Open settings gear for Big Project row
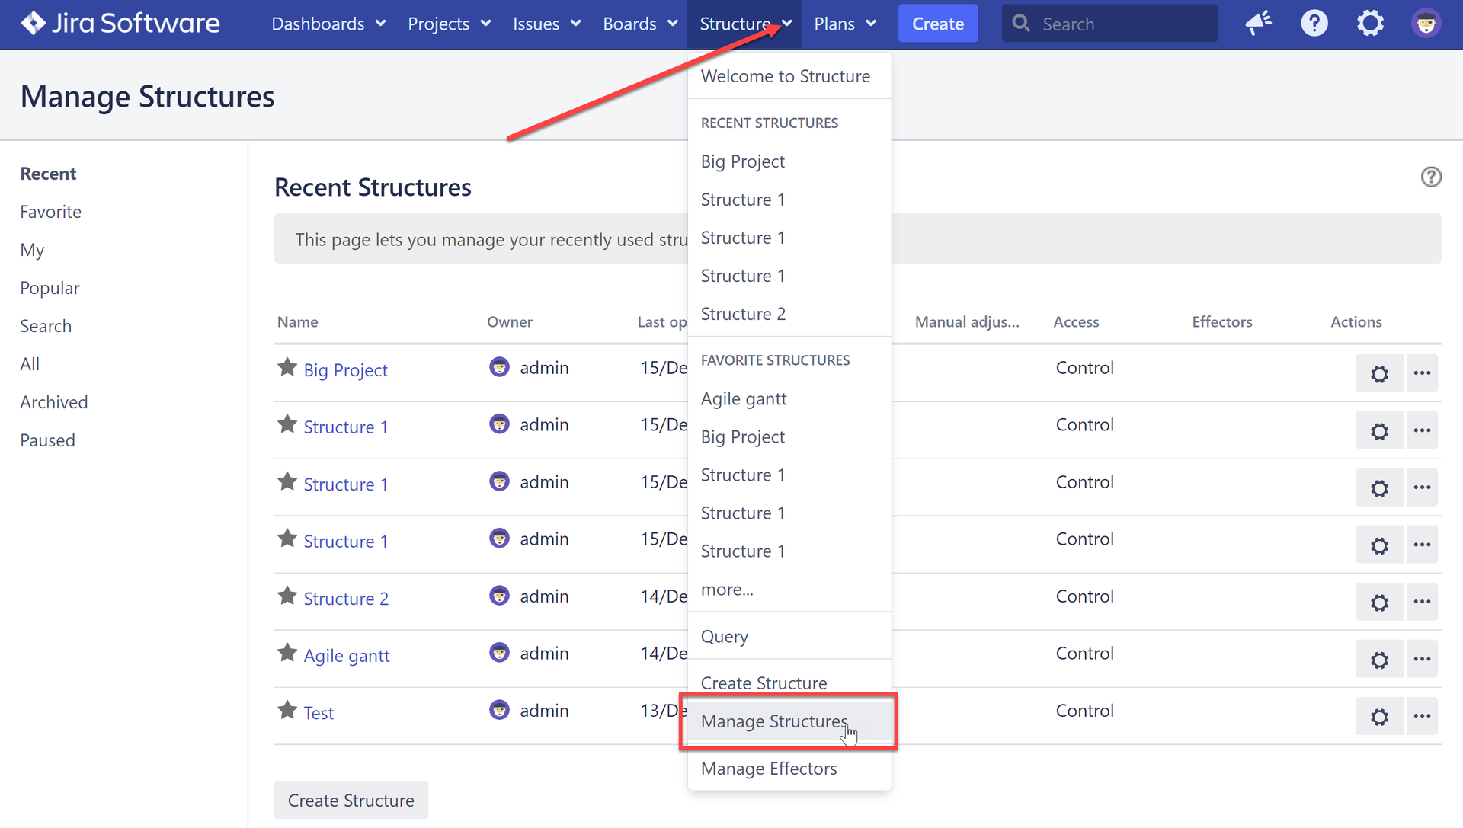The image size is (1463, 828). (1378, 374)
